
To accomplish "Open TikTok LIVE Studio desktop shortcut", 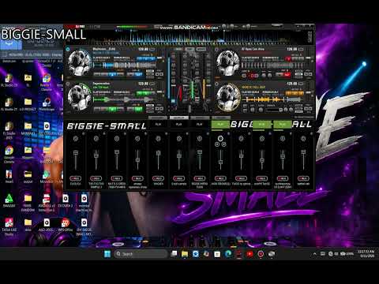I will point(9,227).
